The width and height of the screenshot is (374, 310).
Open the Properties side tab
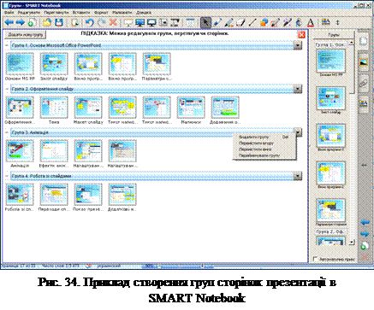tap(364, 103)
